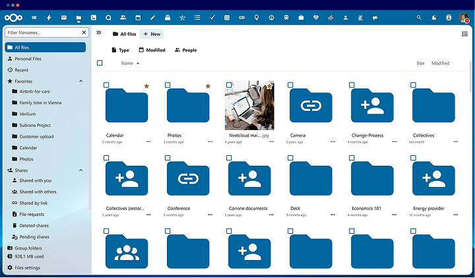Screen dimensions: 475x278
Task: Open Recent files view
Action: click(x=46, y=70)
